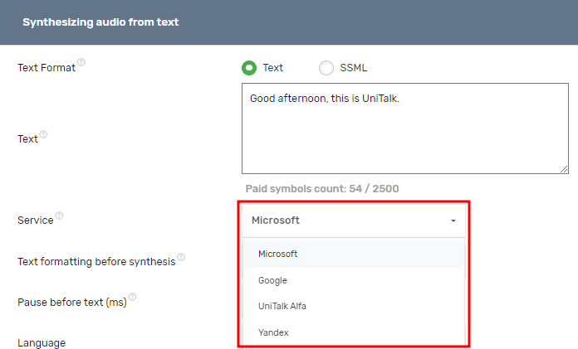Viewport: 578px width, 349px height.
Task: Click the SSML label text
Action: pos(354,68)
